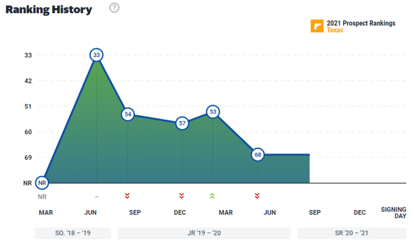Click the orange Rivals logo icon
414x245 pixels.
click(x=317, y=26)
